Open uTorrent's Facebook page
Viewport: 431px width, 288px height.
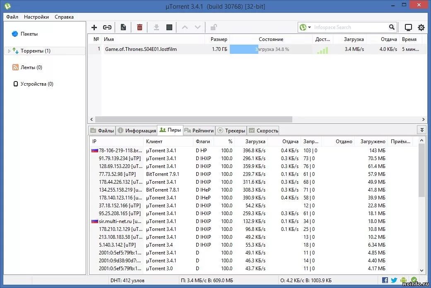point(385,280)
